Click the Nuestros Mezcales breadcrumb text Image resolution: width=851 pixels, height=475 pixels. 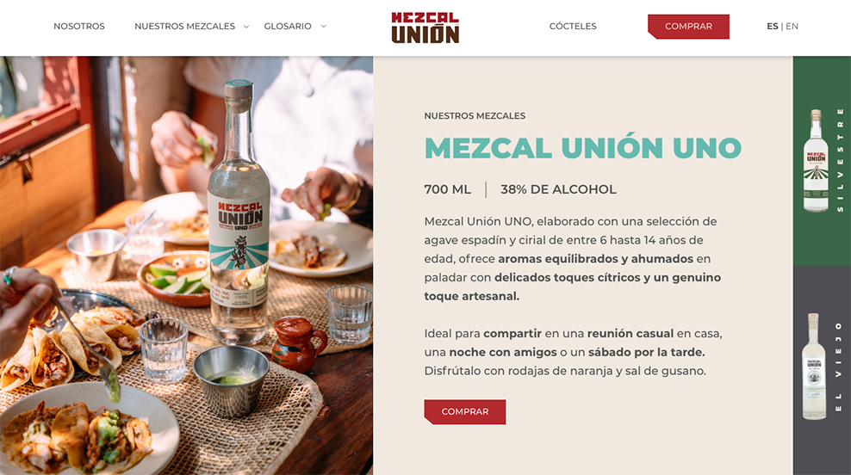[x=475, y=115]
